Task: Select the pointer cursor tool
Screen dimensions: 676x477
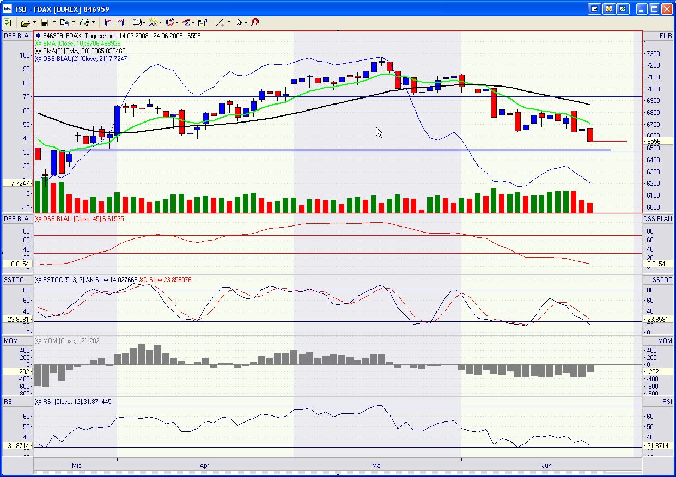Action: [x=239, y=22]
